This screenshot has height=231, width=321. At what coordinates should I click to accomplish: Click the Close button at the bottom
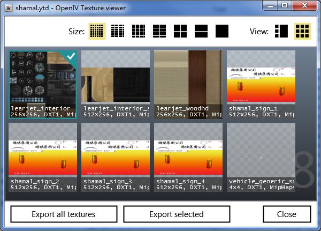point(287,214)
